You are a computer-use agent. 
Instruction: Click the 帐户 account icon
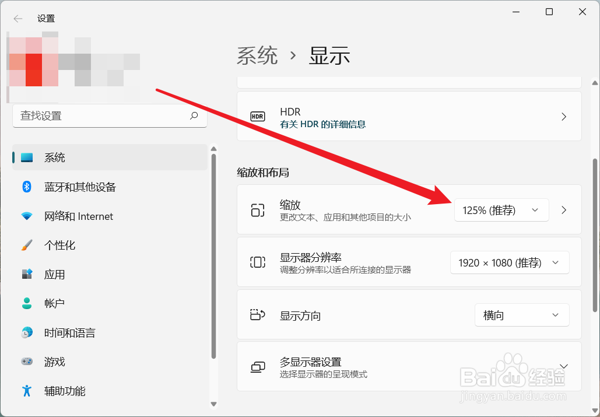pyautogui.click(x=27, y=303)
